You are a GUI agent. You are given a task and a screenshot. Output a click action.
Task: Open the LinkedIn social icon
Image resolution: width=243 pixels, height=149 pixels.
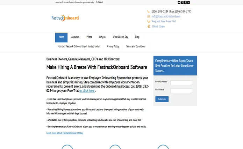click(x=188, y=2)
